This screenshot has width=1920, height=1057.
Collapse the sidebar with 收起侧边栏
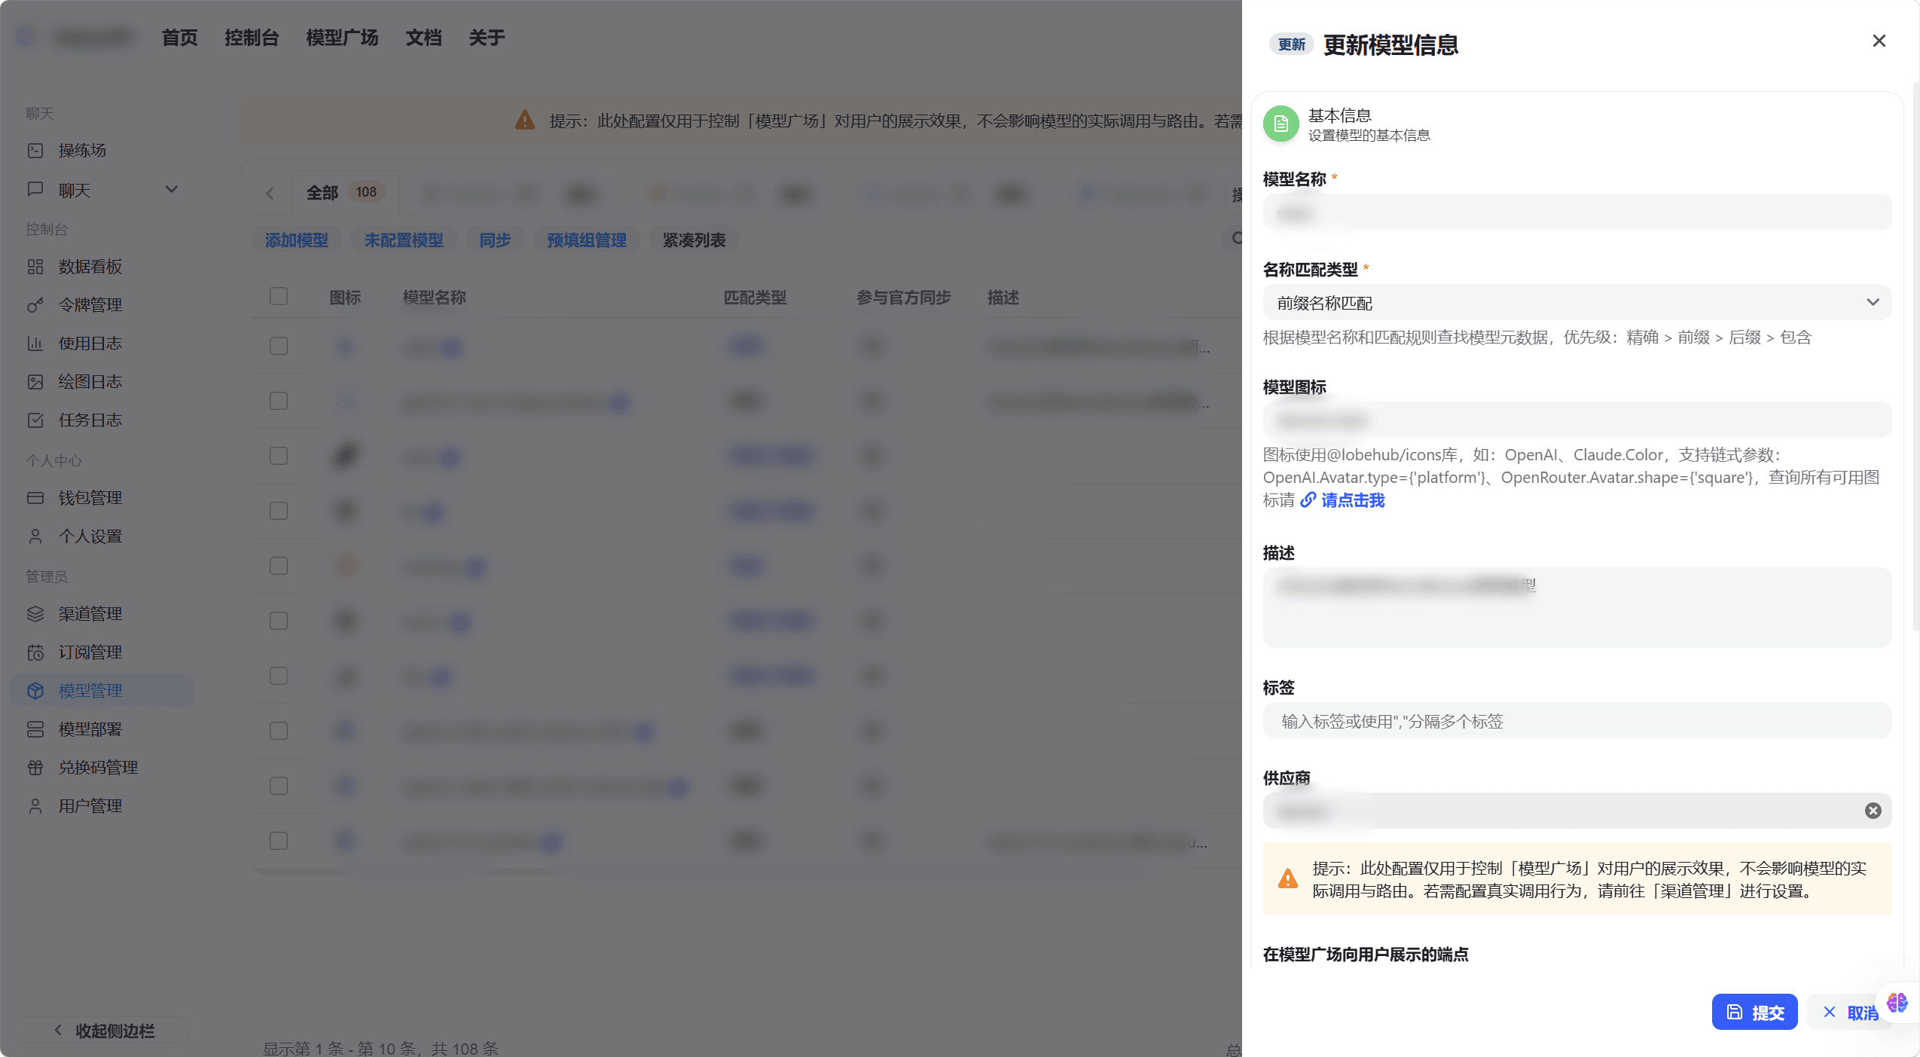pyautogui.click(x=100, y=1030)
